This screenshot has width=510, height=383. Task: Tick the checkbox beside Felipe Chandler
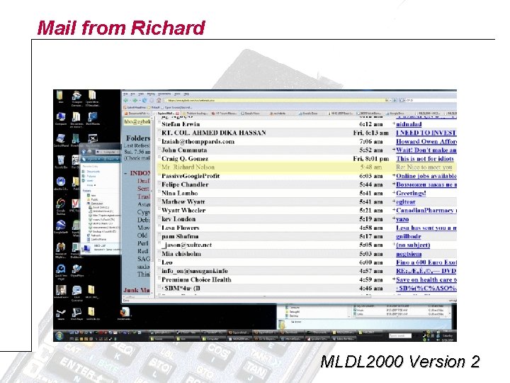pos(159,184)
